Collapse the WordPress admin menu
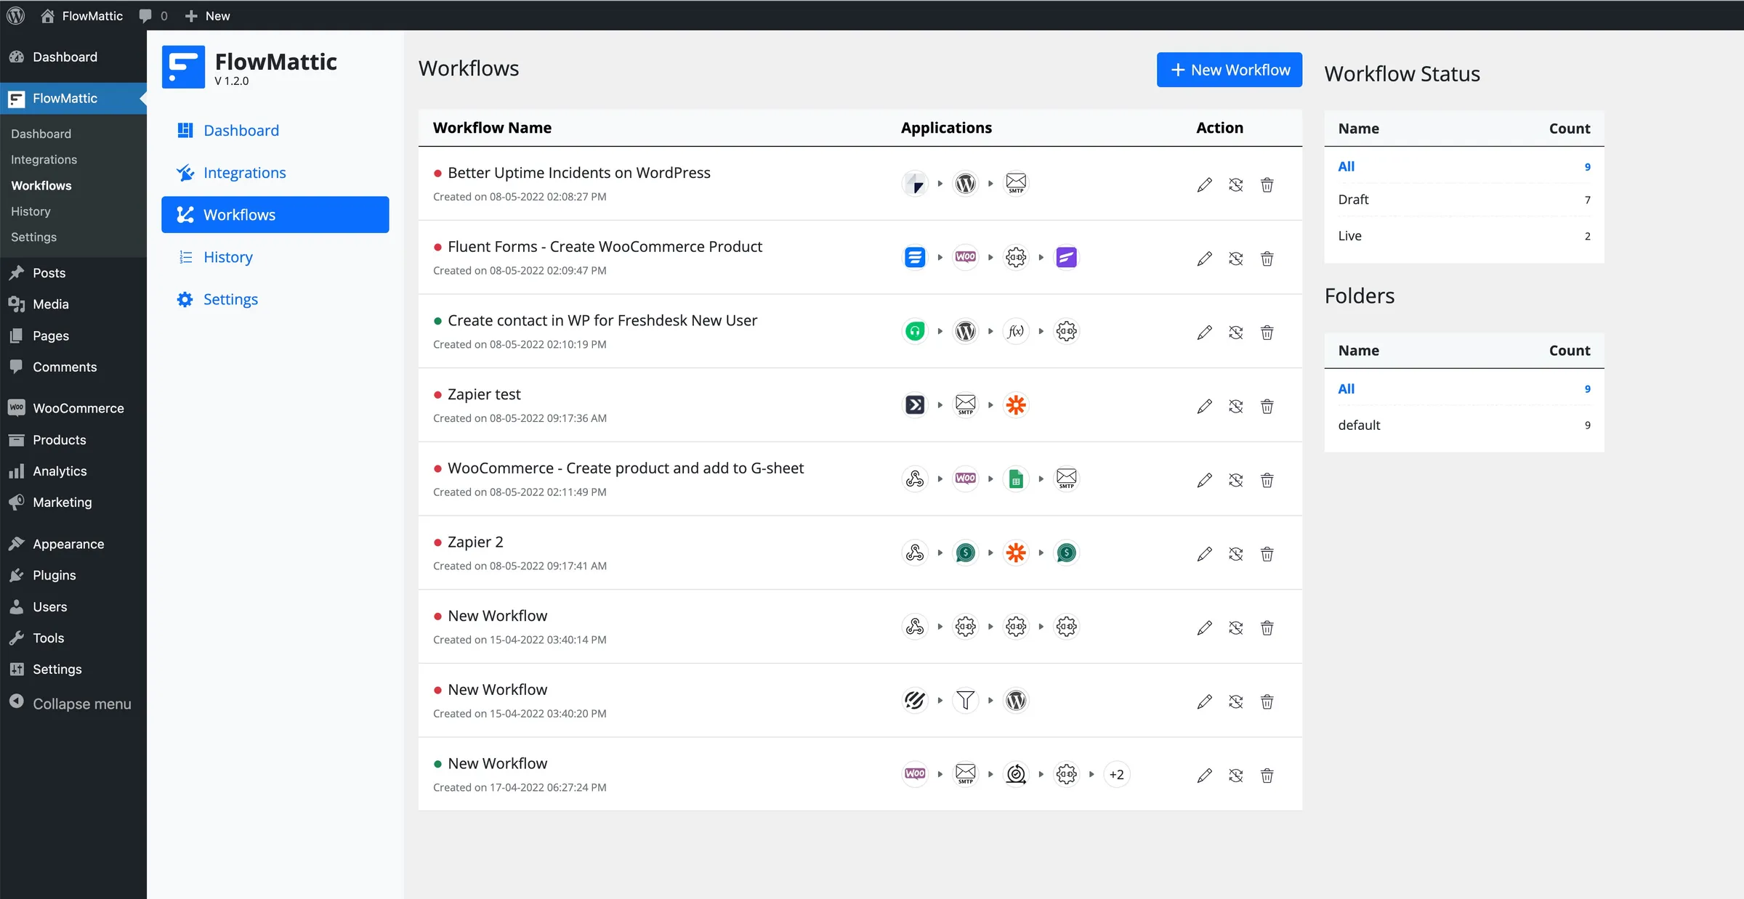Viewport: 1744px width, 899px height. tap(70, 703)
